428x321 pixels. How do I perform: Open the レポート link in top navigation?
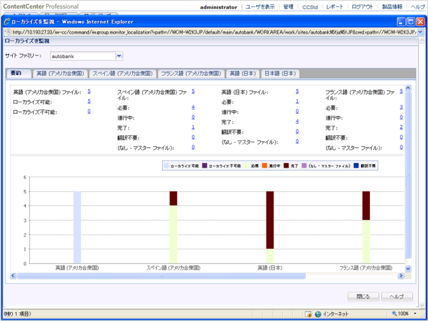[x=335, y=7]
